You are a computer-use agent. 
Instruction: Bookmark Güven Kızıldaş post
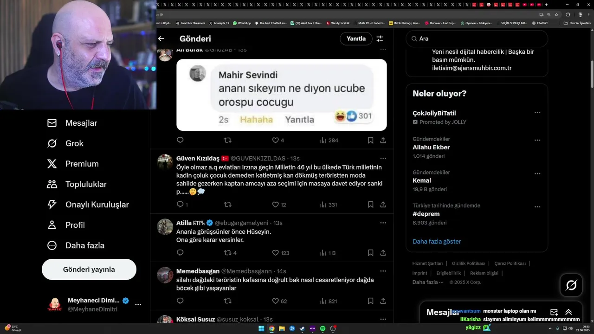[x=370, y=205]
